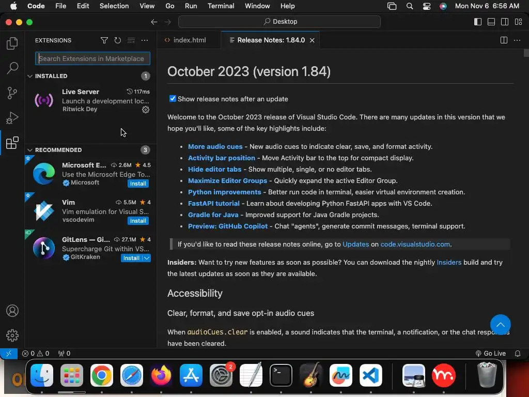Toggle the bottom panel layout icon
Viewport: 529px width, 397px height.
(491, 22)
